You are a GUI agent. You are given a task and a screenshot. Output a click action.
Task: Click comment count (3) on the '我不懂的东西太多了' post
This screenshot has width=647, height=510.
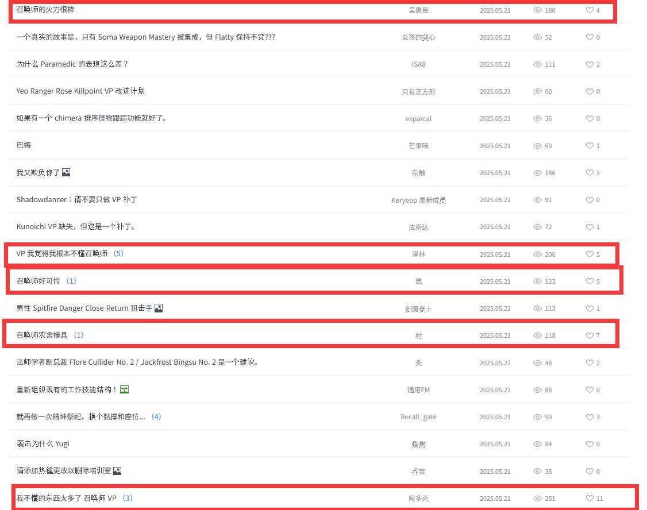pyautogui.click(x=128, y=498)
